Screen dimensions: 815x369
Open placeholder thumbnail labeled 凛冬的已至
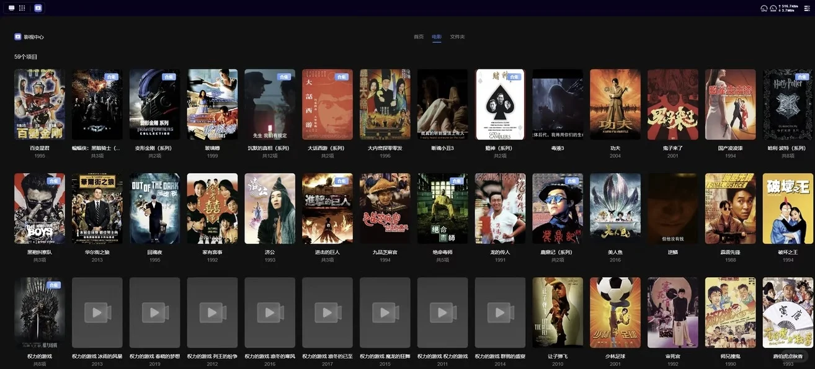coord(327,313)
